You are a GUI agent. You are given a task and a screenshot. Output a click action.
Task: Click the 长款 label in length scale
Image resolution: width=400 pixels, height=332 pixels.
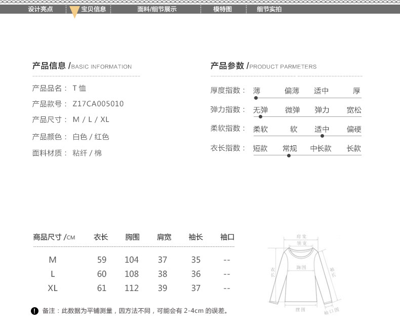pos(353,148)
